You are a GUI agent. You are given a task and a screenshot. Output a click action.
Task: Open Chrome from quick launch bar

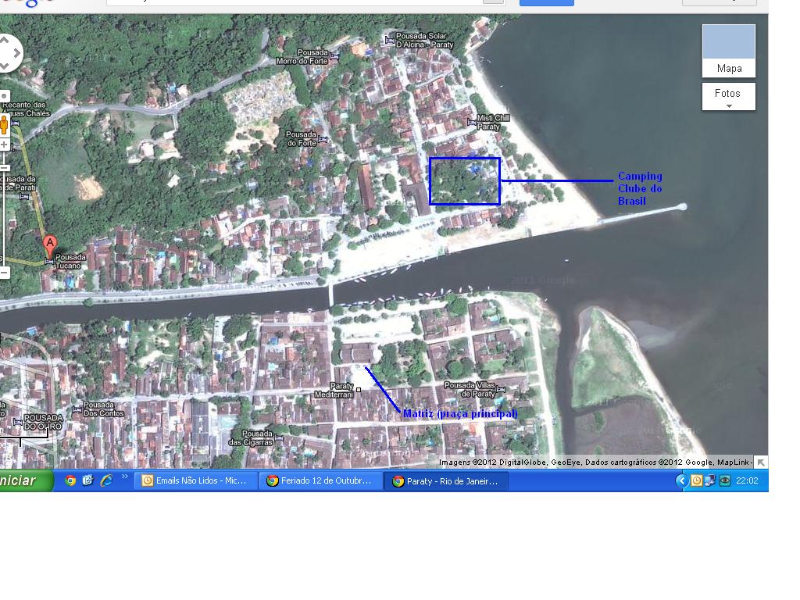(x=70, y=480)
